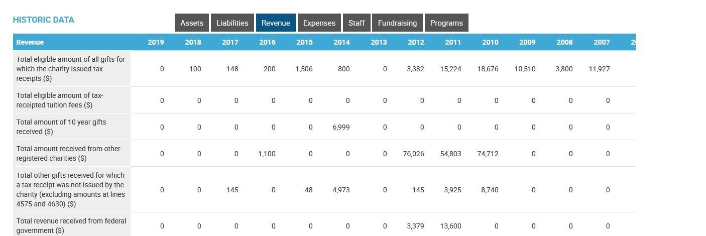Select the Revenue tab
706x236 pixels.
(x=276, y=23)
